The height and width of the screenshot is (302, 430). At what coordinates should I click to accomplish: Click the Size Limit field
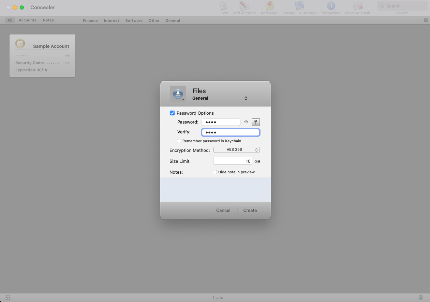click(x=233, y=161)
